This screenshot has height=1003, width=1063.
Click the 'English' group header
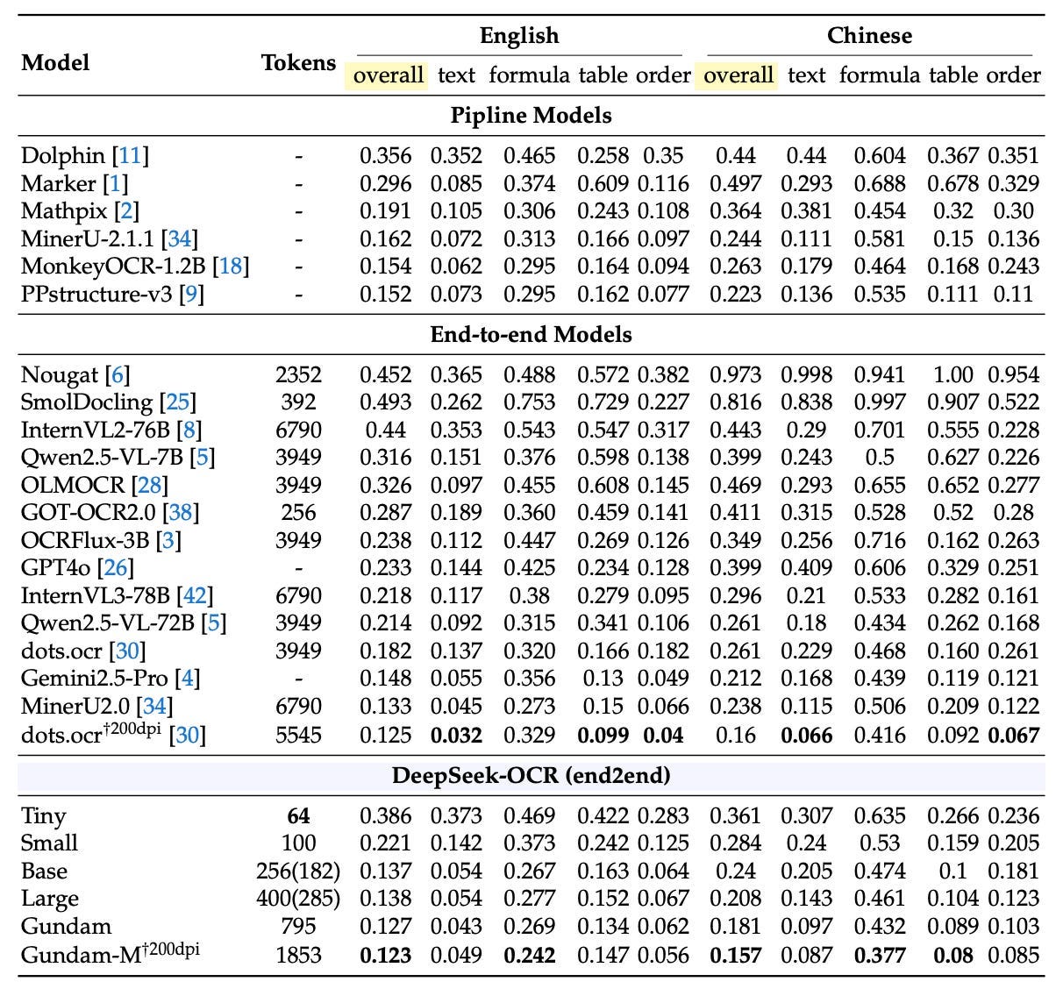pyautogui.click(x=519, y=36)
